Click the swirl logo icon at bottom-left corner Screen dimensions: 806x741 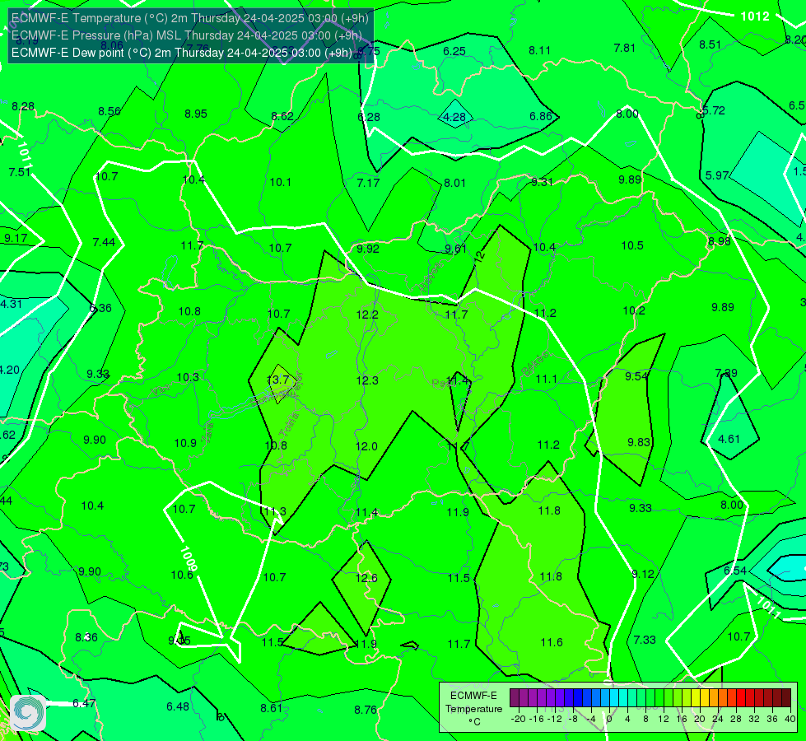pyautogui.click(x=28, y=713)
